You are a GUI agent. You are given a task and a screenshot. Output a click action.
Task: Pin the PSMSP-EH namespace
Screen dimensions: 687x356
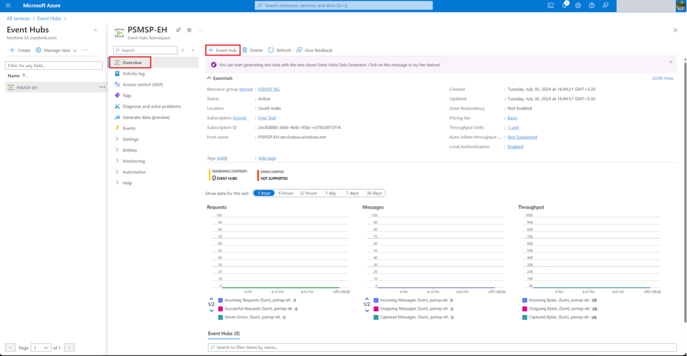click(x=179, y=30)
